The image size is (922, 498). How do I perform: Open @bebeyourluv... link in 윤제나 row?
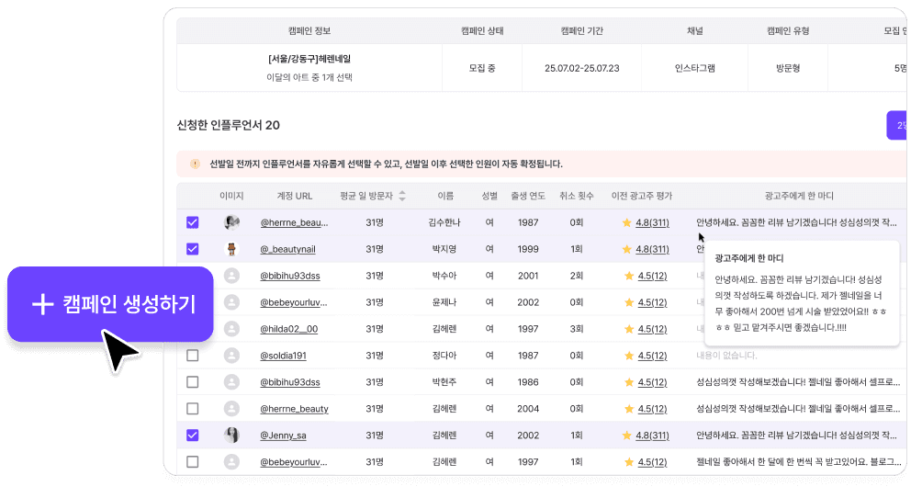(x=294, y=302)
